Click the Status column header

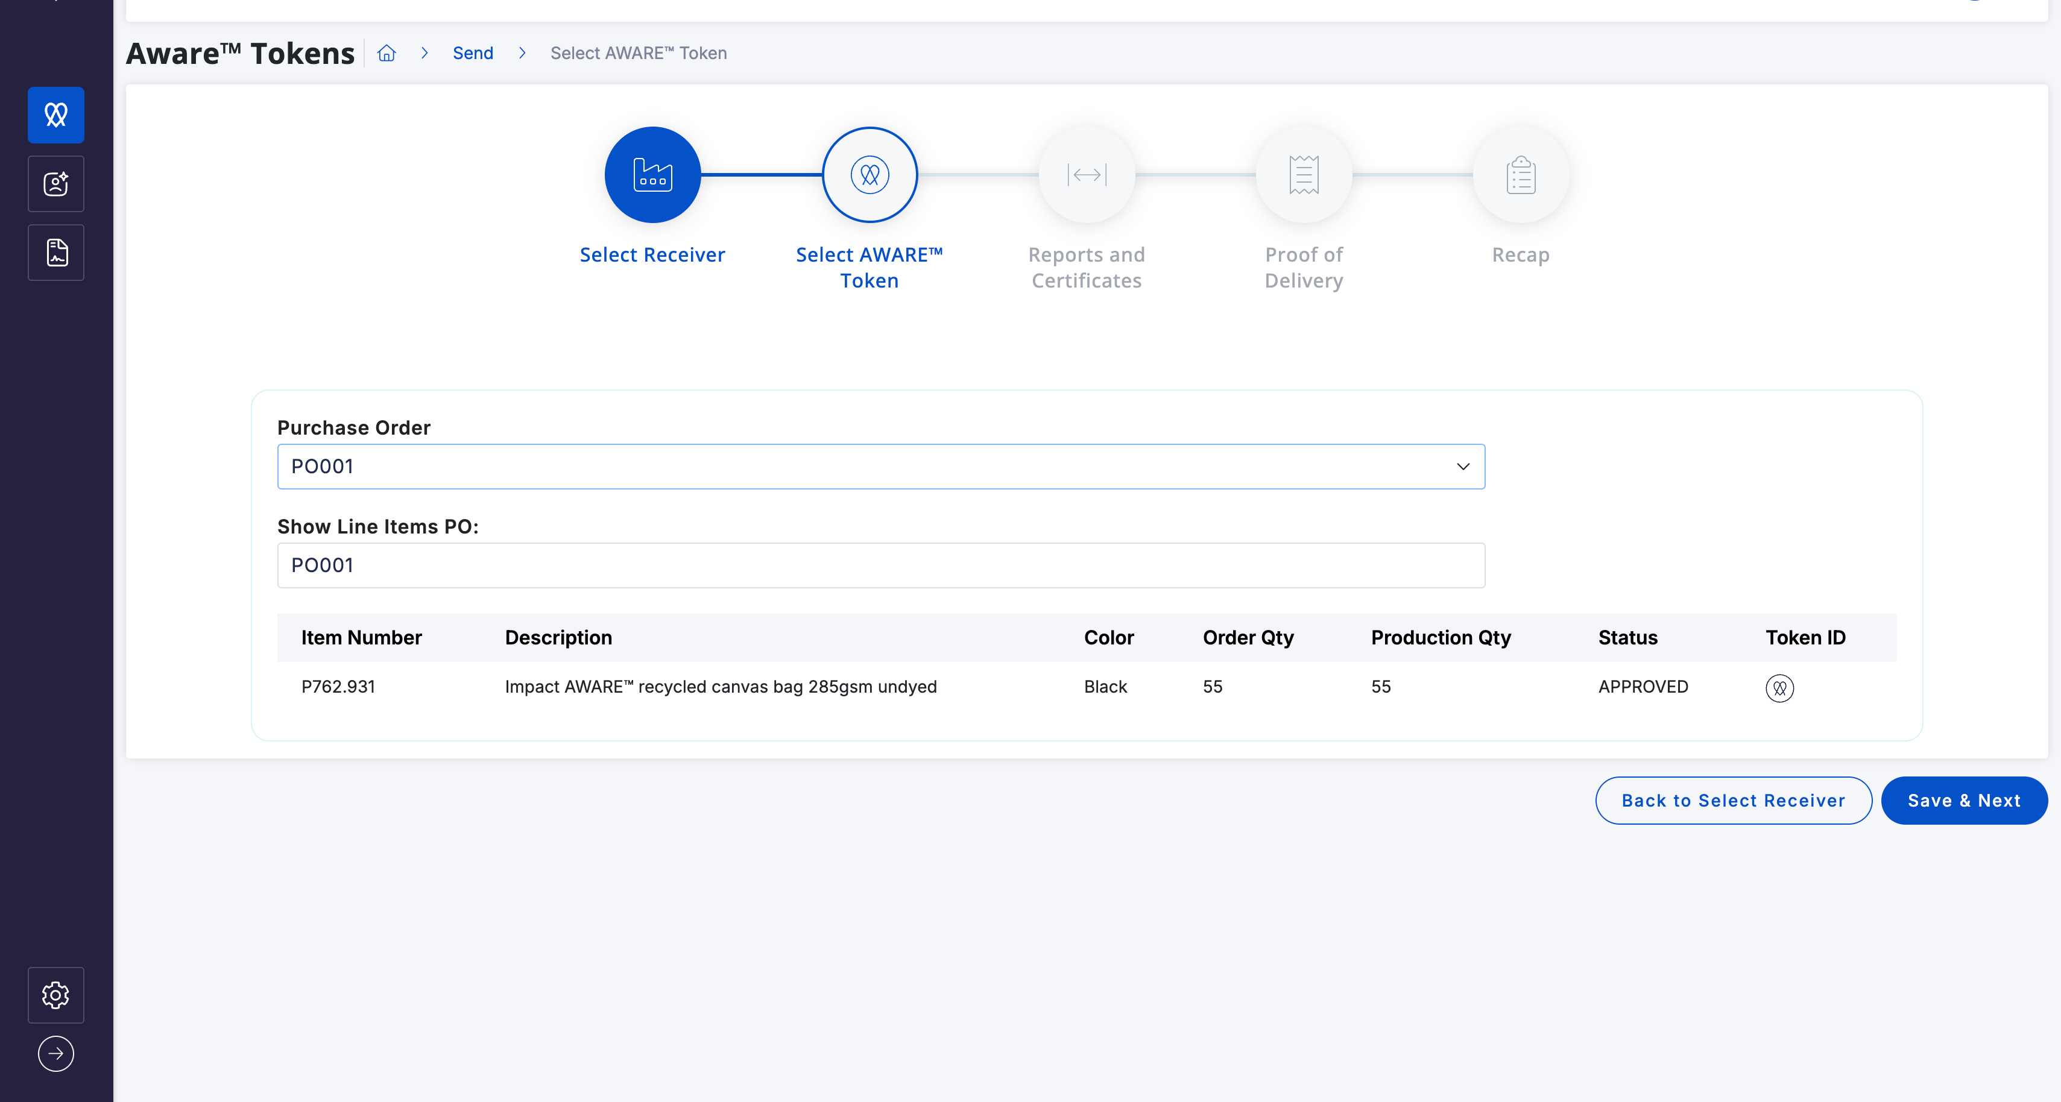1628,637
